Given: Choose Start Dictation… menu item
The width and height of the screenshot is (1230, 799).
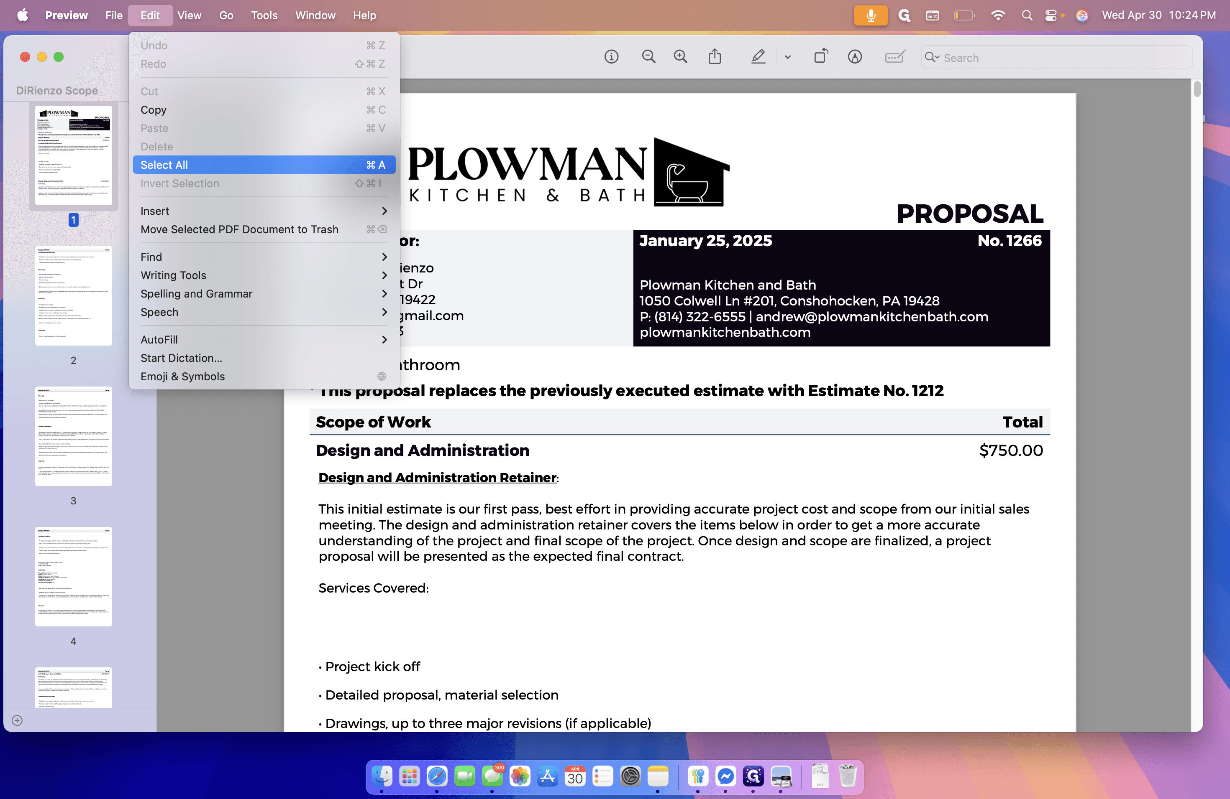Looking at the screenshot, I should tap(264, 358).
